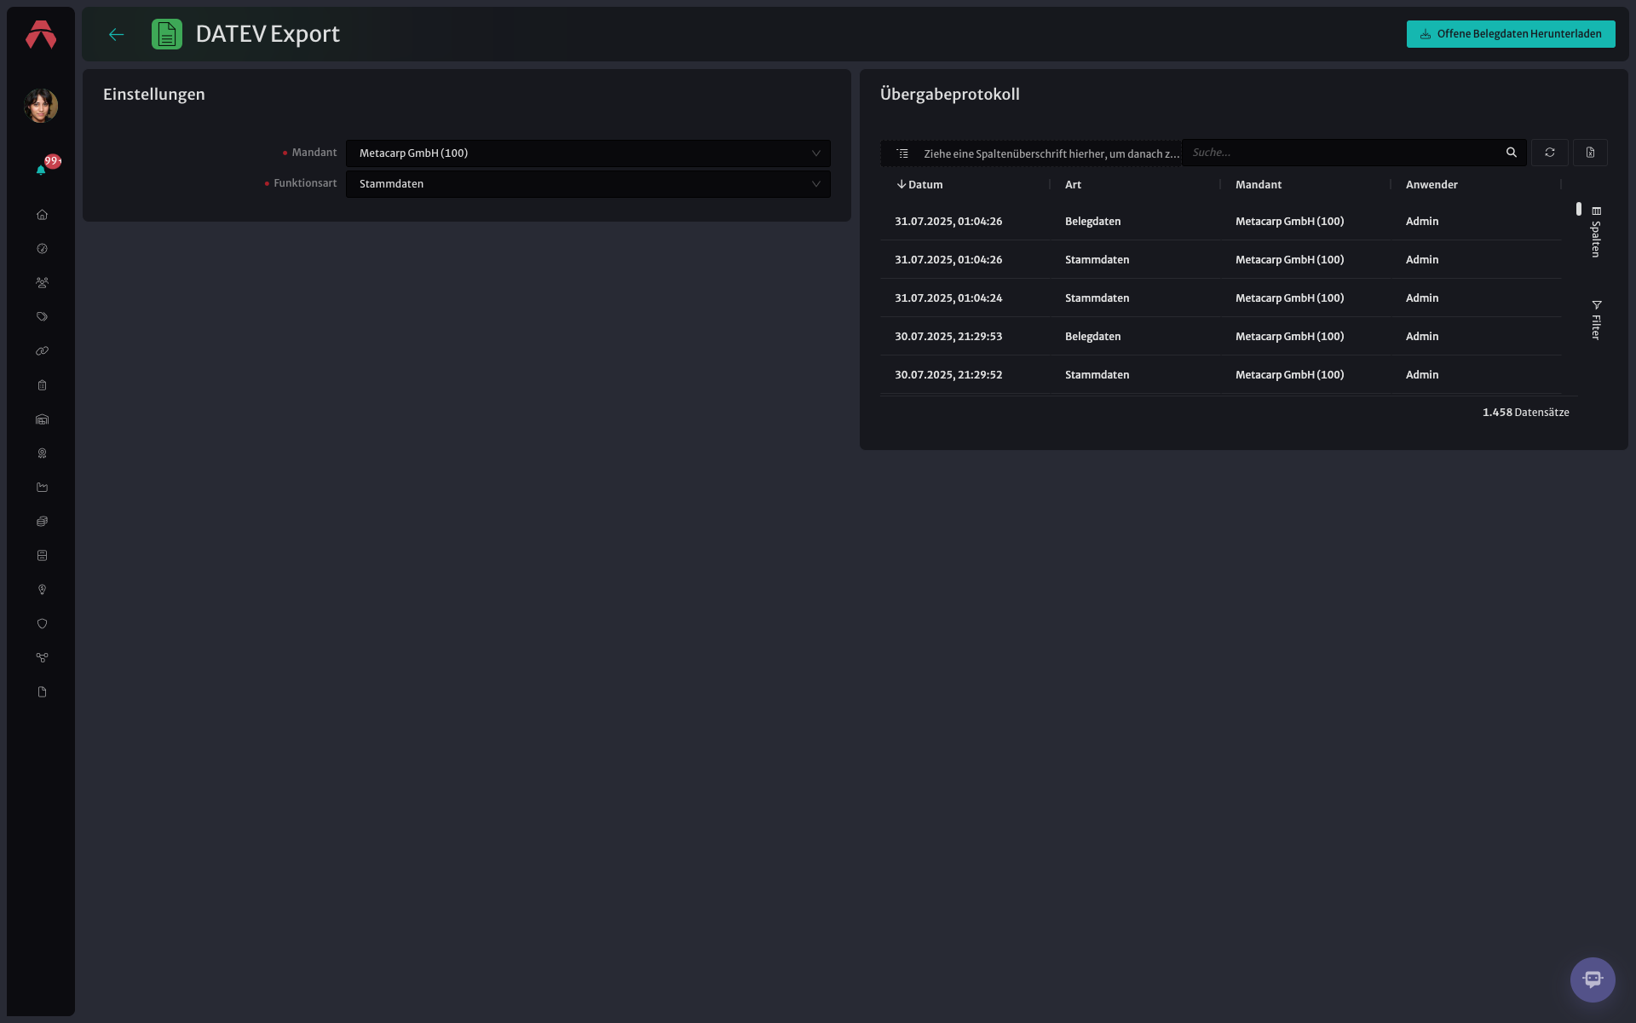The image size is (1636, 1023).
Task: Click the 1.458 Datensätze count
Action: (x=1525, y=413)
